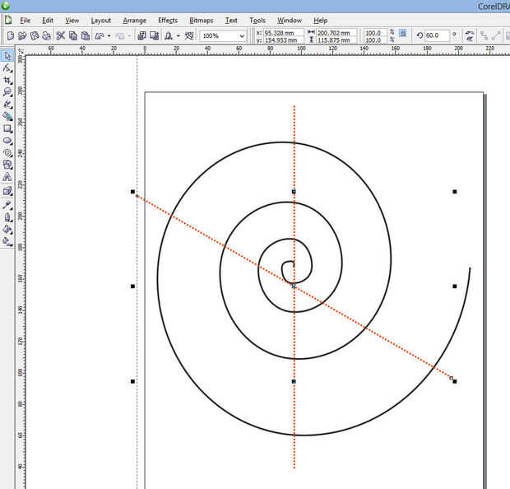Select the Spiral tool in the toolbox
This screenshot has height=489, width=510.
[7, 152]
